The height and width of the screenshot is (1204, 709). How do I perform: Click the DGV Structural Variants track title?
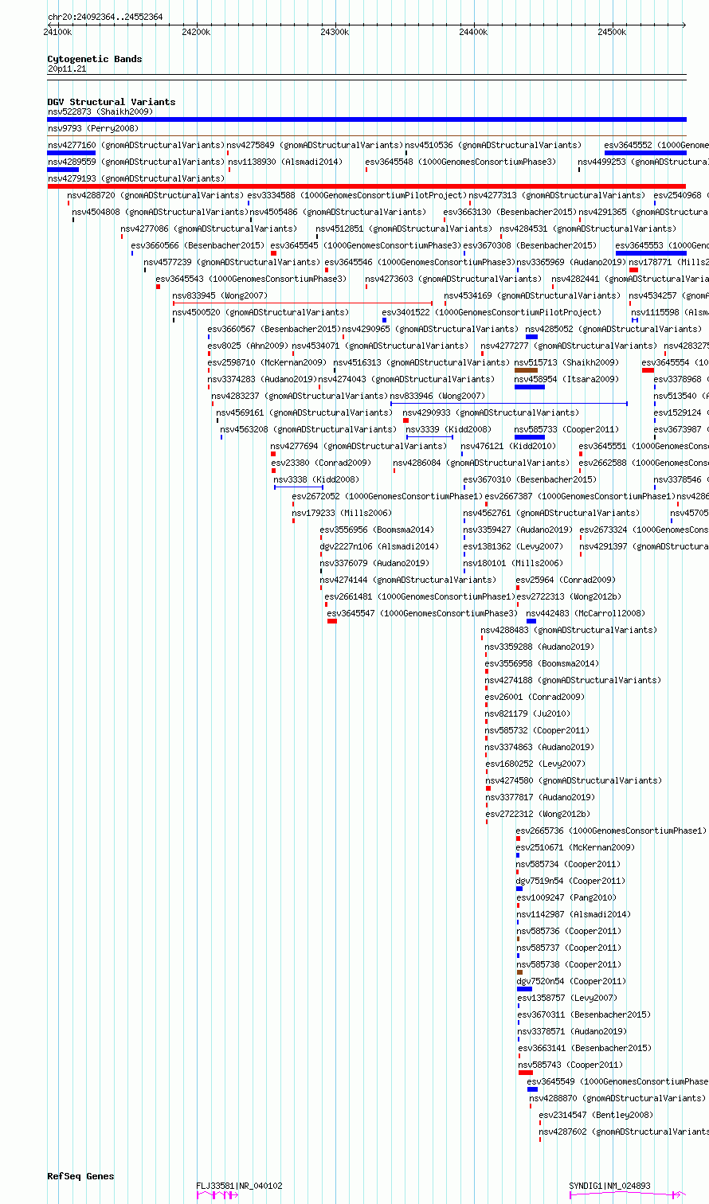(112, 102)
